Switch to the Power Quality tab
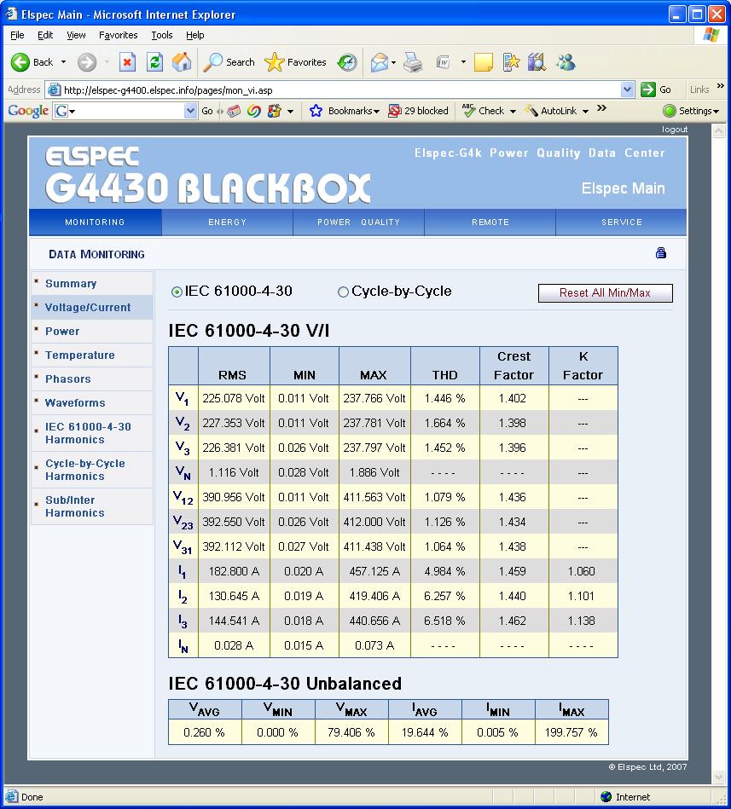Viewport: 731px width, 809px height. pyautogui.click(x=358, y=222)
